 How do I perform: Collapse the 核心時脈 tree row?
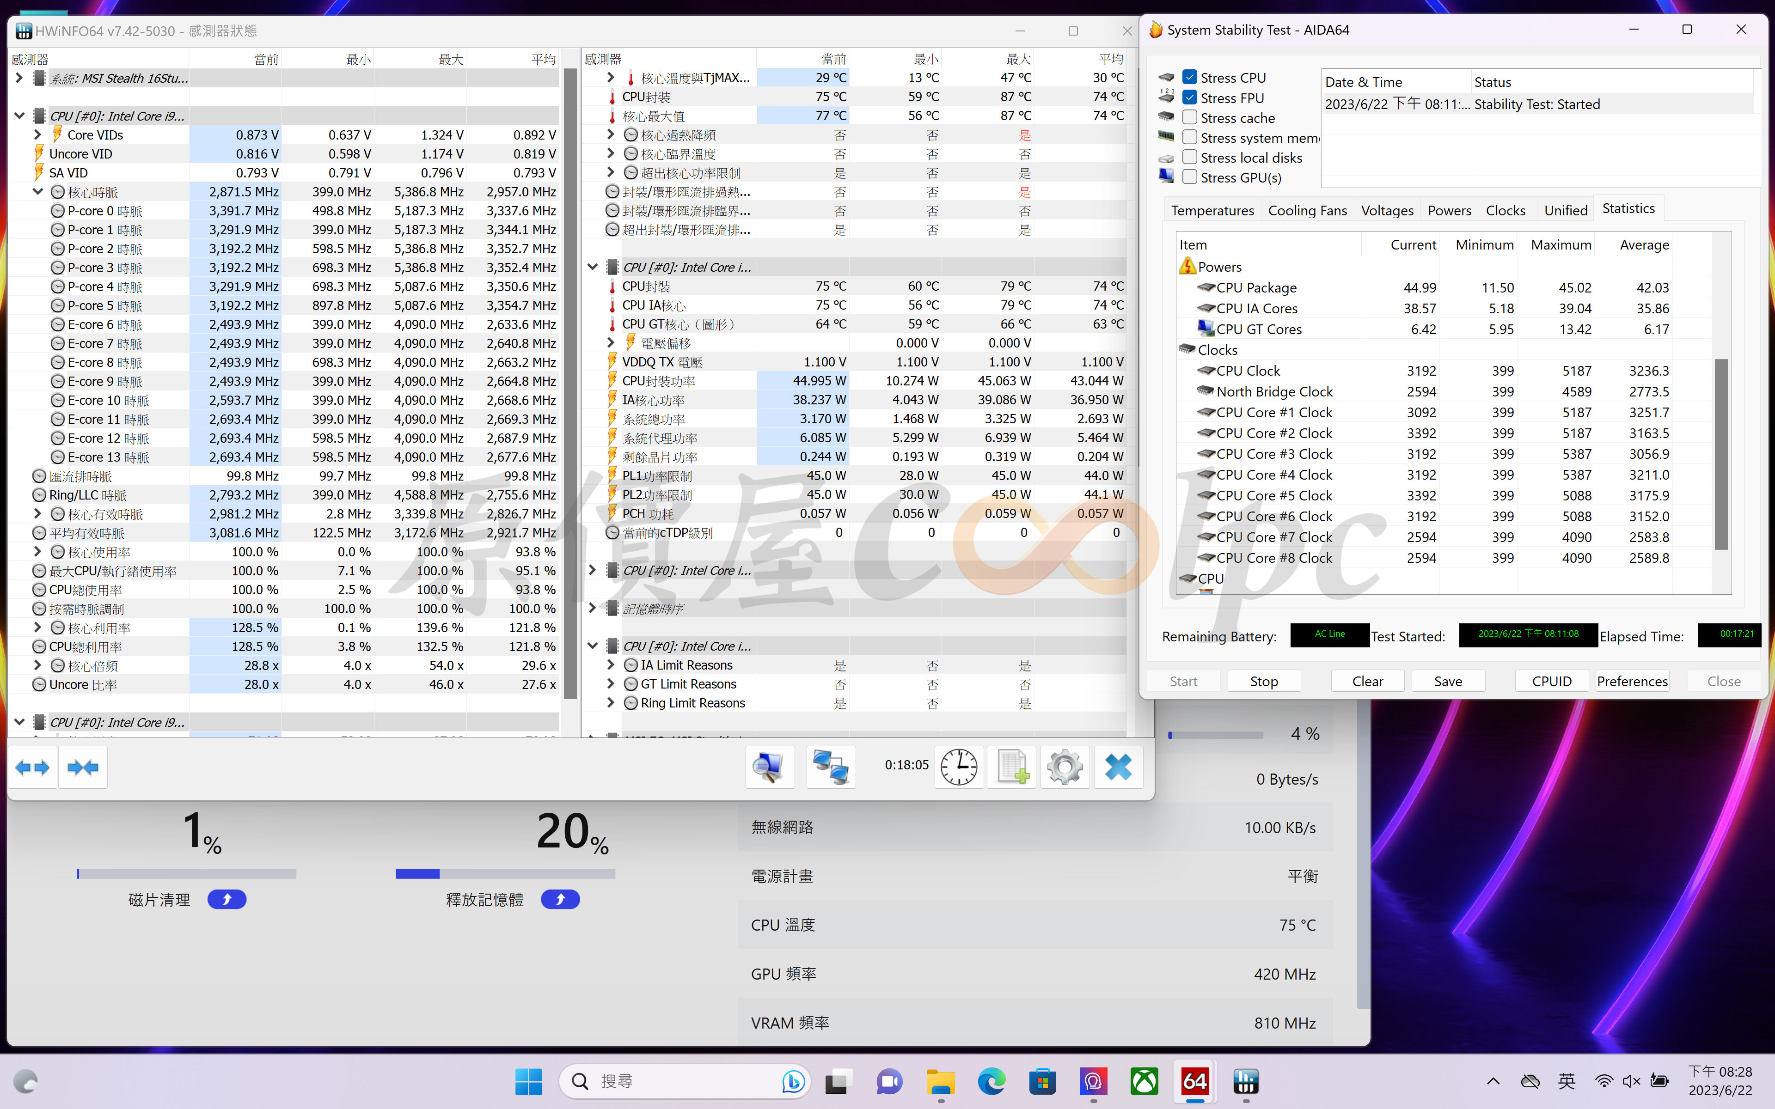pyautogui.click(x=37, y=192)
